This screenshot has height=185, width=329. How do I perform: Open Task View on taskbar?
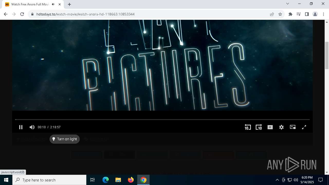(x=93, y=180)
